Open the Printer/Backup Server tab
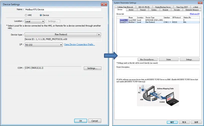The image size is (204, 126). click(x=163, y=7)
